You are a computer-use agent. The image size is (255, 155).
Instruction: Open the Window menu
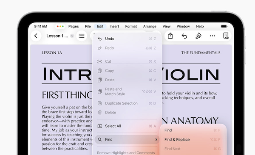pos(183,26)
